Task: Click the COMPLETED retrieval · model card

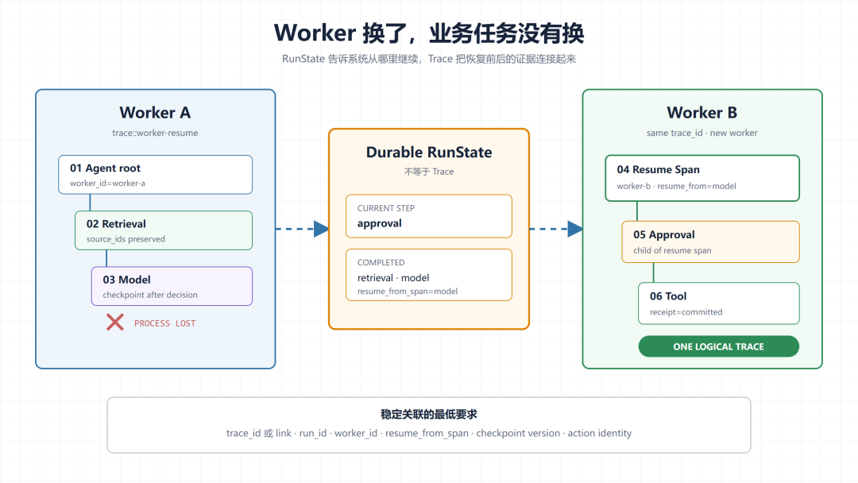Action: pos(429,275)
